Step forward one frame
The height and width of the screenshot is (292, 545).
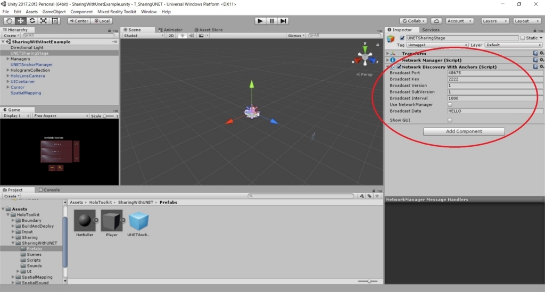coord(283,21)
